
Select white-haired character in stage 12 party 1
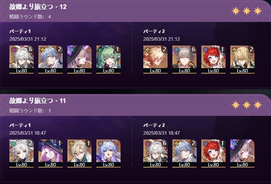(22, 60)
